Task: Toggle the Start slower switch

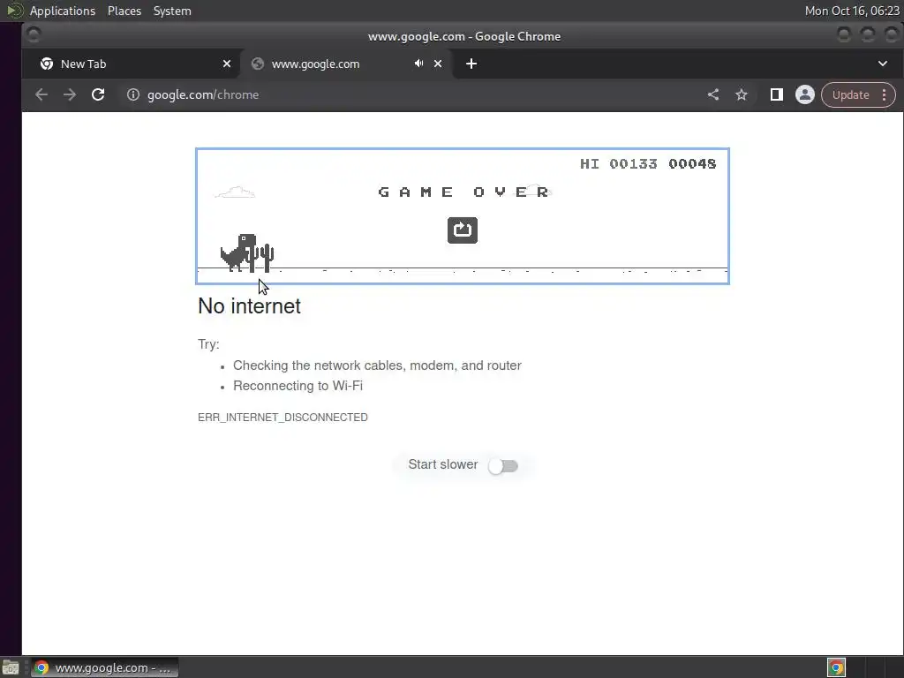Action: (x=503, y=466)
